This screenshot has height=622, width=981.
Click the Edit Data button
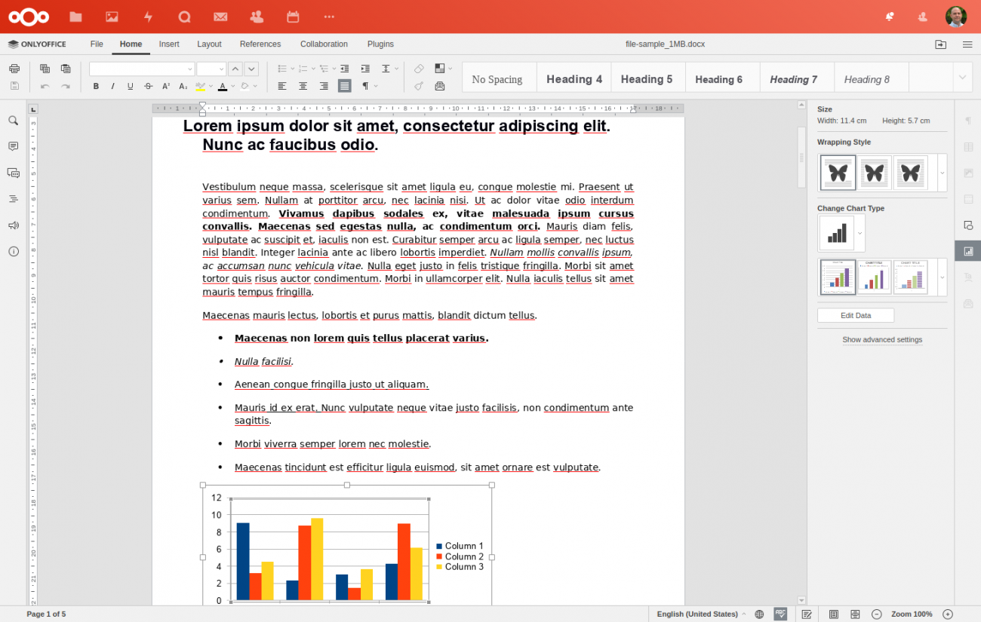point(856,316)
